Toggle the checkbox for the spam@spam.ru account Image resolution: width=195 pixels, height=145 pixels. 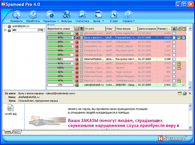coord(5,26)
